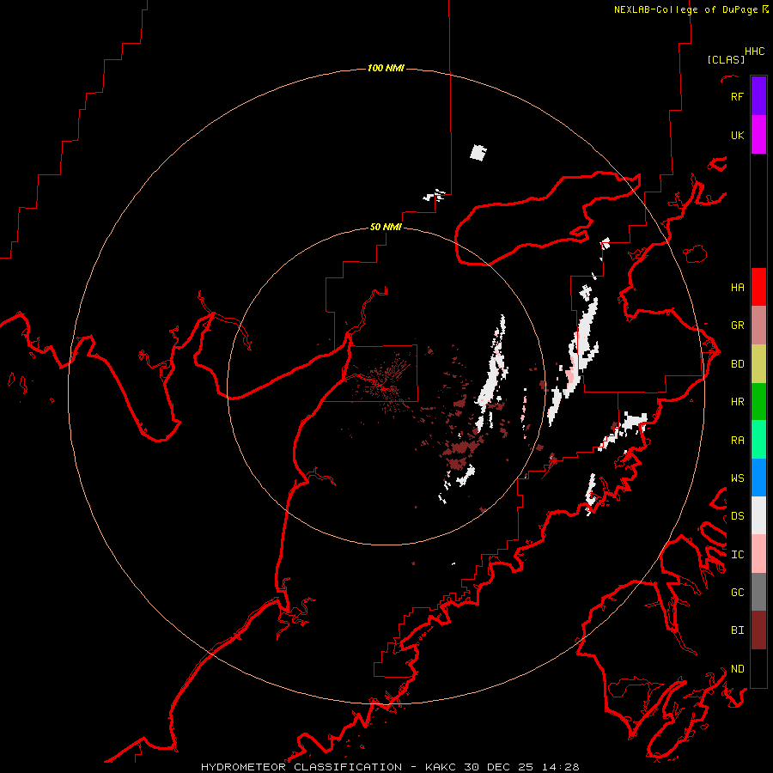Click the 50 NMI range ring label
The image size is (773, 773).
tap(386, 227)
